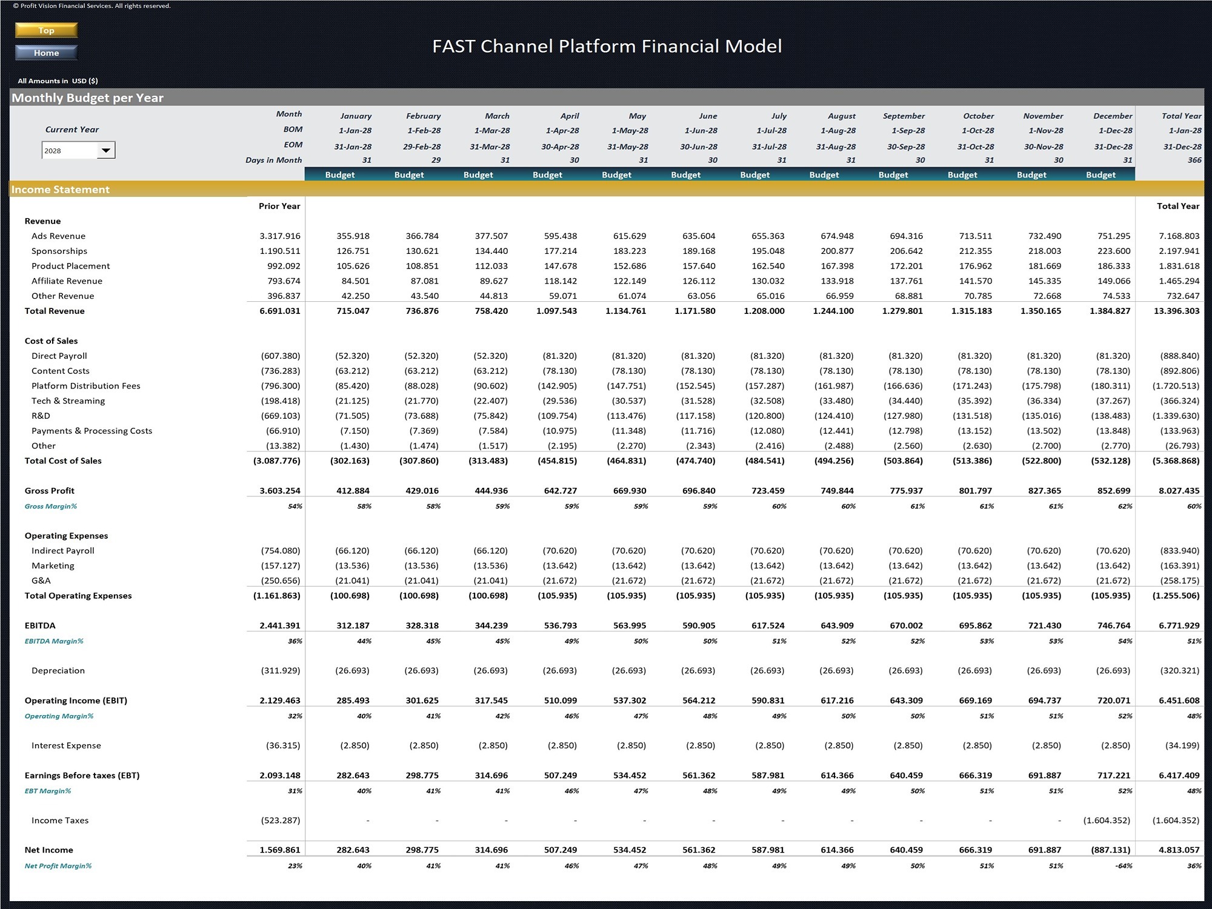Screen dimensions: 1212x909
Task: Click the Top navigation button
Action: point(46,30)
